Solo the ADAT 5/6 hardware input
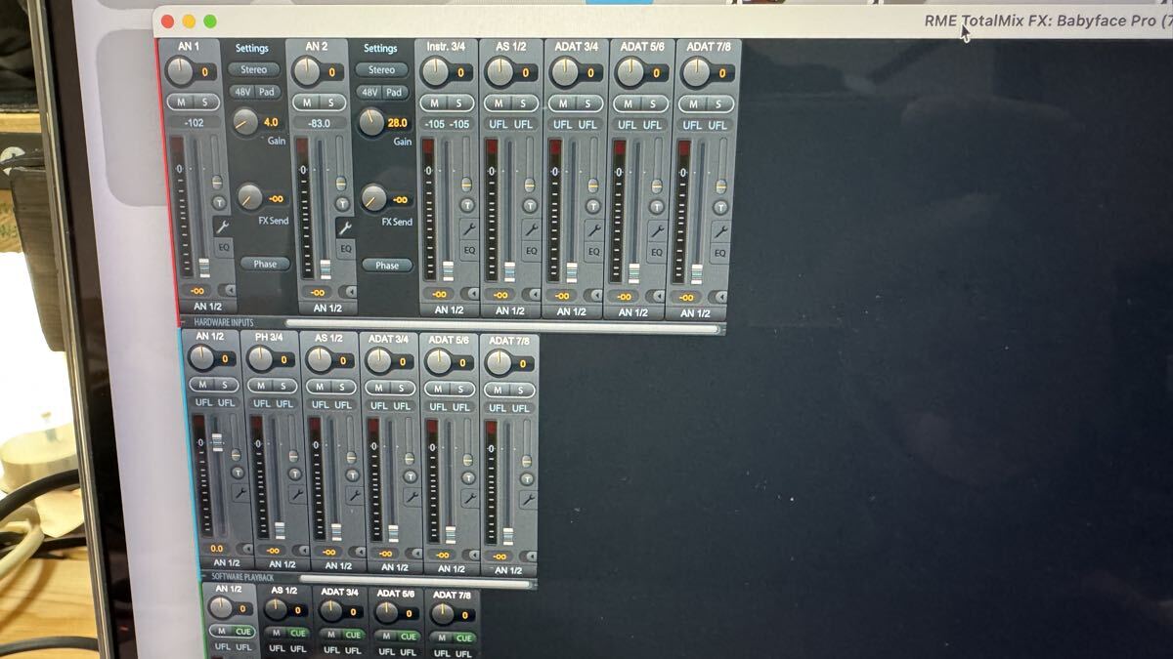 point(654,103)
